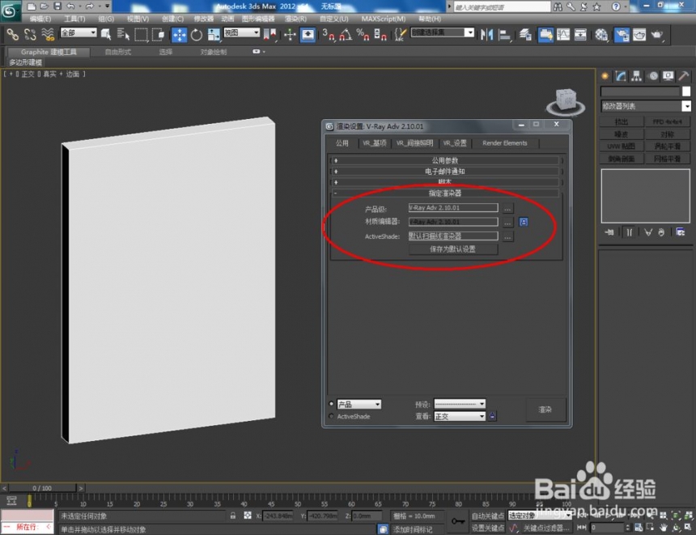
Task: Open the Display command panel tab
Action: pos(668,76)
